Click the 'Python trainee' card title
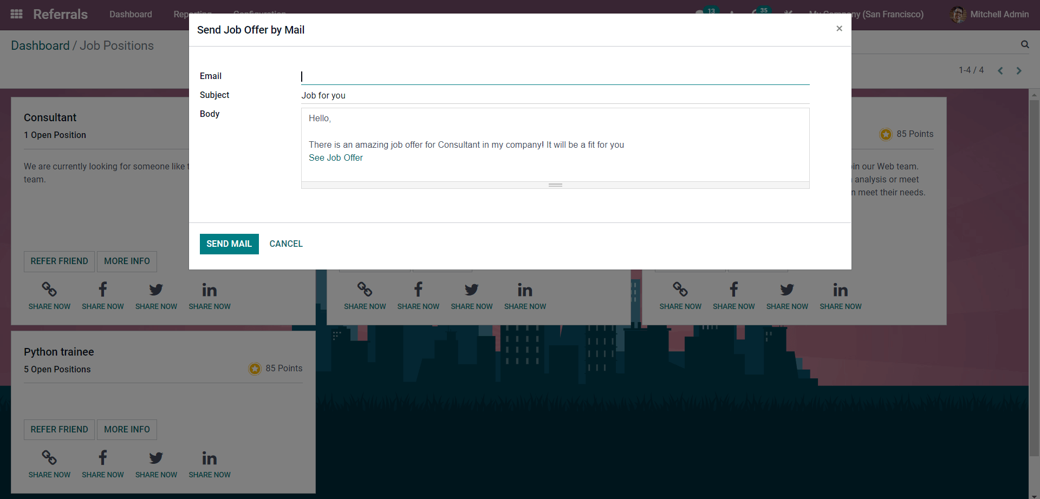Viewport: 1040px width, 499px height. point(58,352)
